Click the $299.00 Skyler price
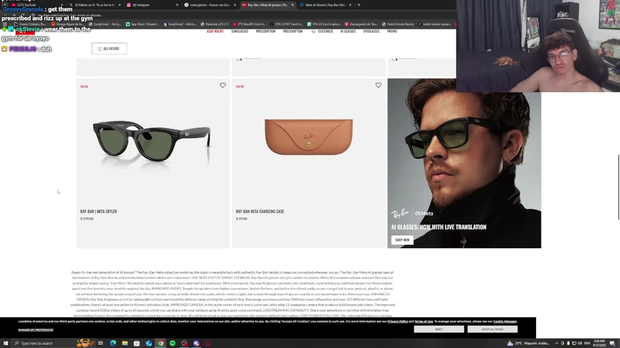Screen dimensions: 620x348 point(87,218)
